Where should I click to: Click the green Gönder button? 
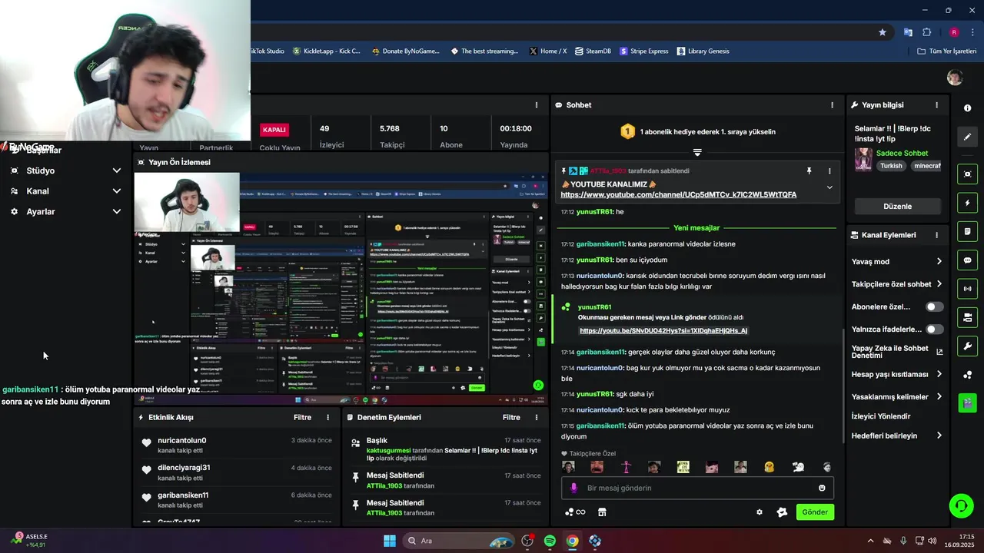point(815,512)
